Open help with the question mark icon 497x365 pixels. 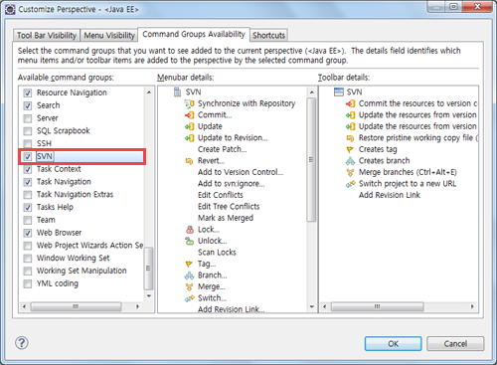click(22, 343)
